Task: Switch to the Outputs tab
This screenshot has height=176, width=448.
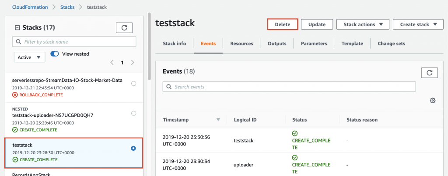Action: point(277,44)
